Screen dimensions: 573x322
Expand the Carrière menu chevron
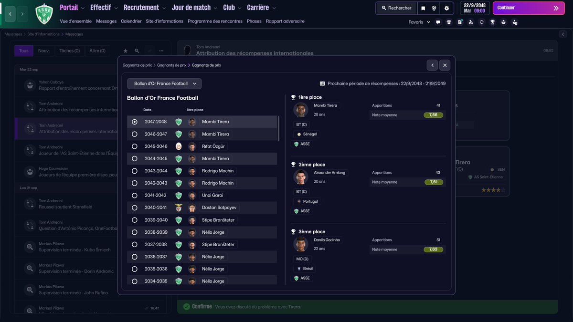pyautogui.click(x=274, y=8)
